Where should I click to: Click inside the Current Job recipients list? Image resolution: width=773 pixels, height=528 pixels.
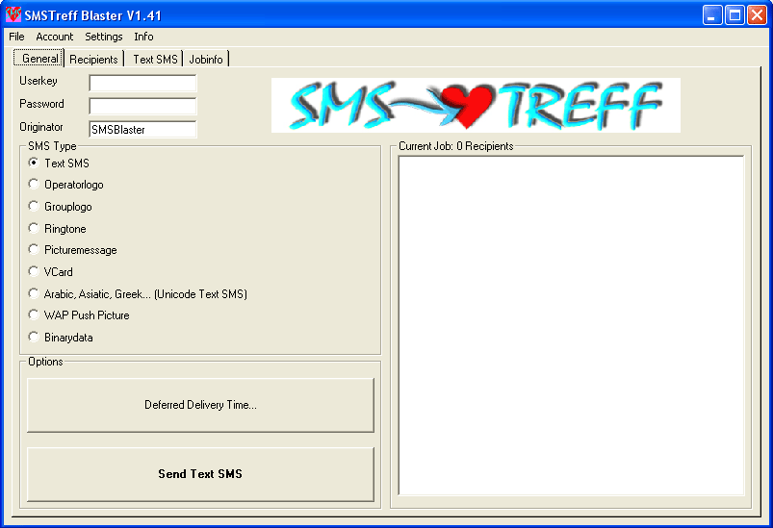click(x=571, y=325)
